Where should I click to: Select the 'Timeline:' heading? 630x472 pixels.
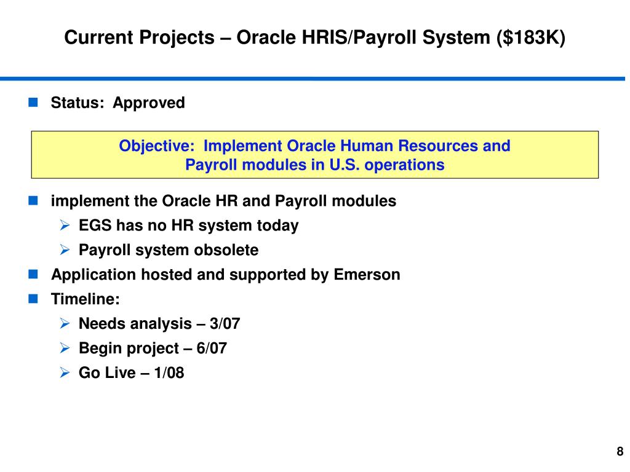[85, 299]
